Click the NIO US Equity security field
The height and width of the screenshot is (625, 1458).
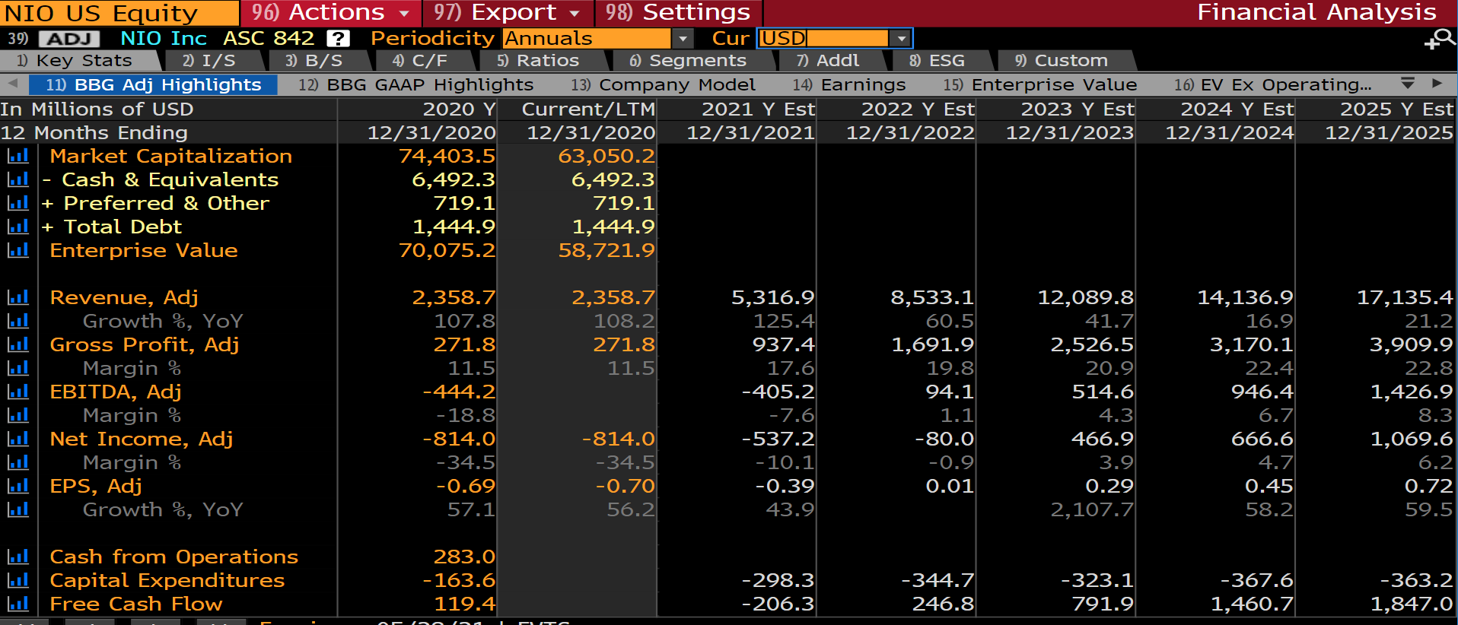[119, 13]
